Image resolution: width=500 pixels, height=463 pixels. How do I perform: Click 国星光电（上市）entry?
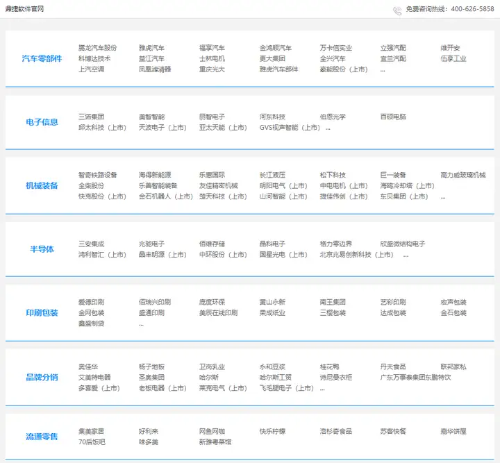click(283, 255)
